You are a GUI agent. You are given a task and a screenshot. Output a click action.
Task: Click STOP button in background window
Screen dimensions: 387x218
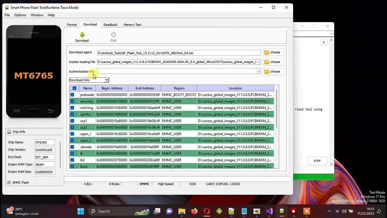click(x=317, y=161)
